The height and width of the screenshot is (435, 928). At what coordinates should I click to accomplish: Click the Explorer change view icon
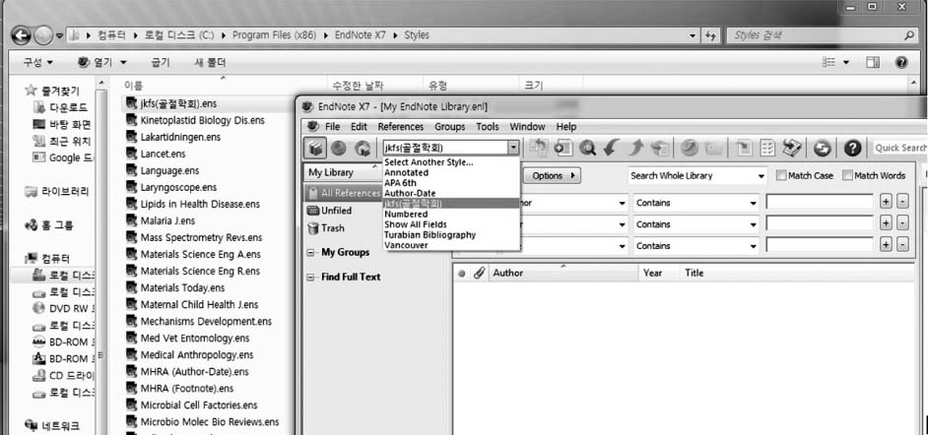tap(829, 62)
